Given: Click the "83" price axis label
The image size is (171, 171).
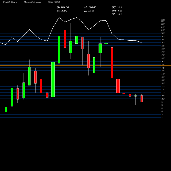Looking at the screenshot, I should coord(162,111).
